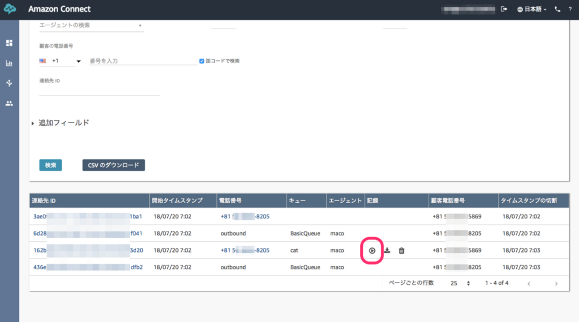Click the 連絡先 ID input field
This screenshot has width=579, height=322.
coord(99,91)
